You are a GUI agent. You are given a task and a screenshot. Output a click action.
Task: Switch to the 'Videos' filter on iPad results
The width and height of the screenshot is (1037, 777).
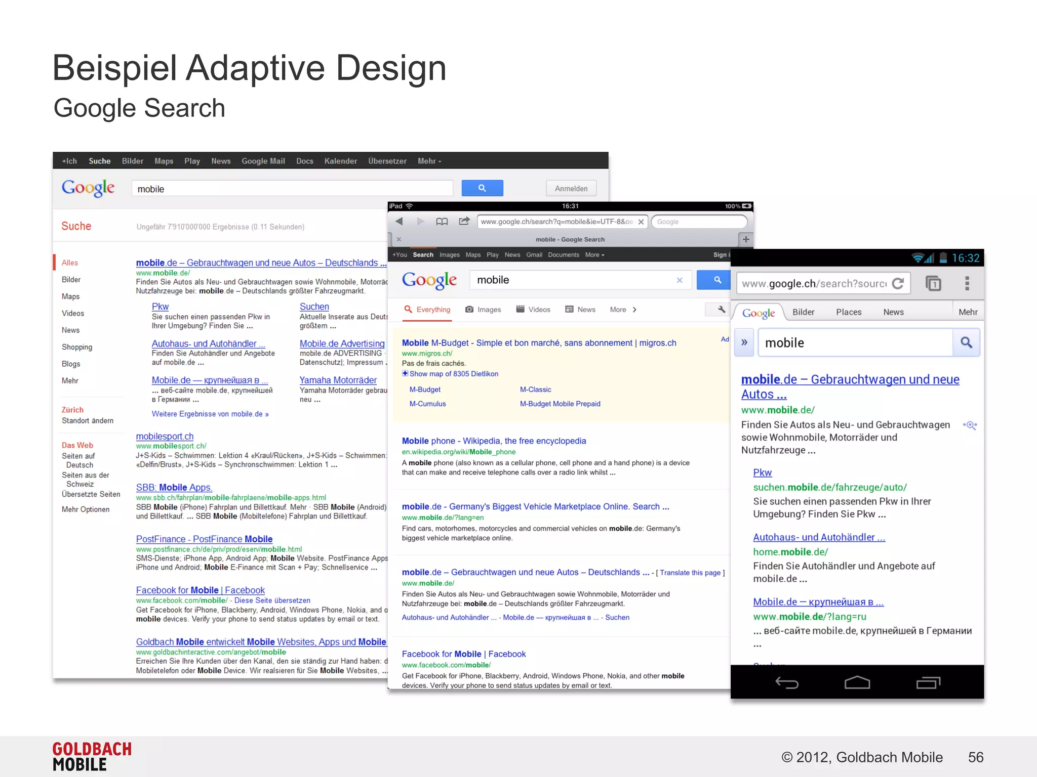(533, 310)
